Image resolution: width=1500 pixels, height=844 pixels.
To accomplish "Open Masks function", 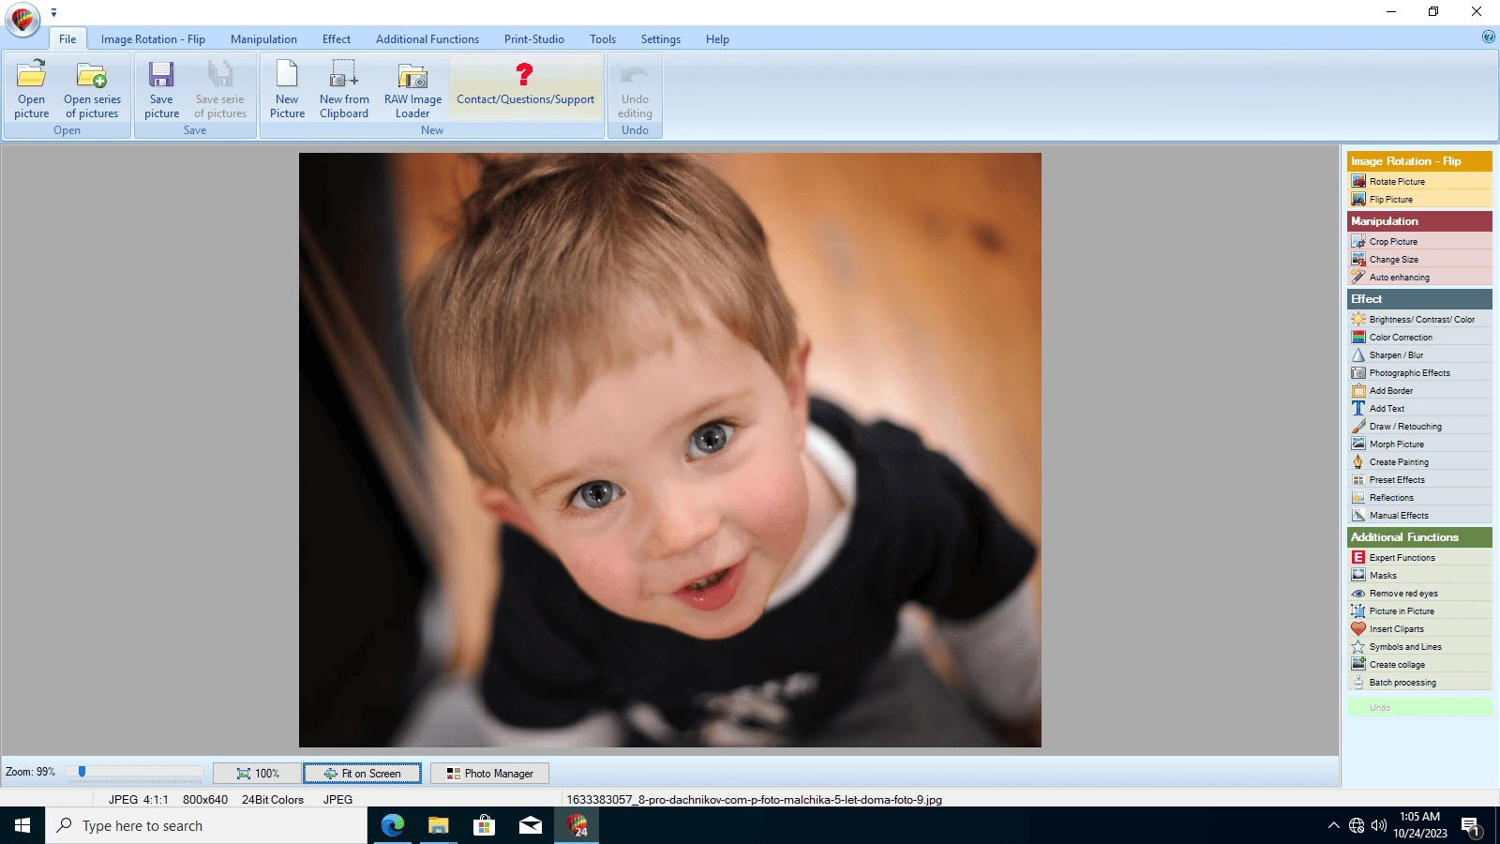I will pyautogui.click(x=1419, y=575).
